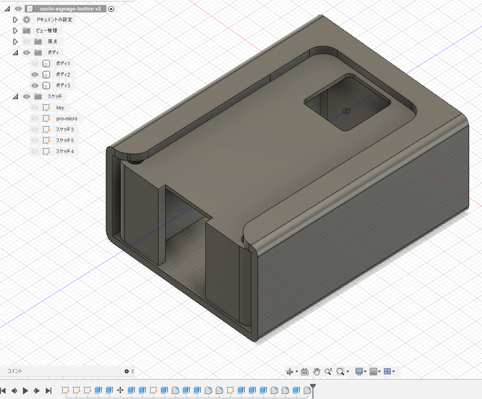Expand the Display Settings dropdown arrow
This screenshot has width=482, height=399.
365,372
